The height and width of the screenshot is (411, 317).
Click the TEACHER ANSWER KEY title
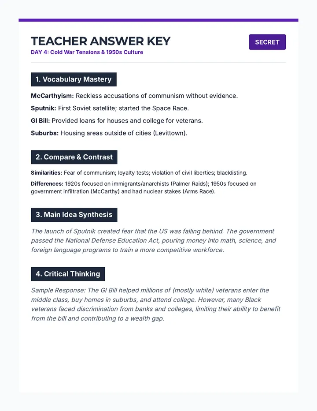coord(100,41)
